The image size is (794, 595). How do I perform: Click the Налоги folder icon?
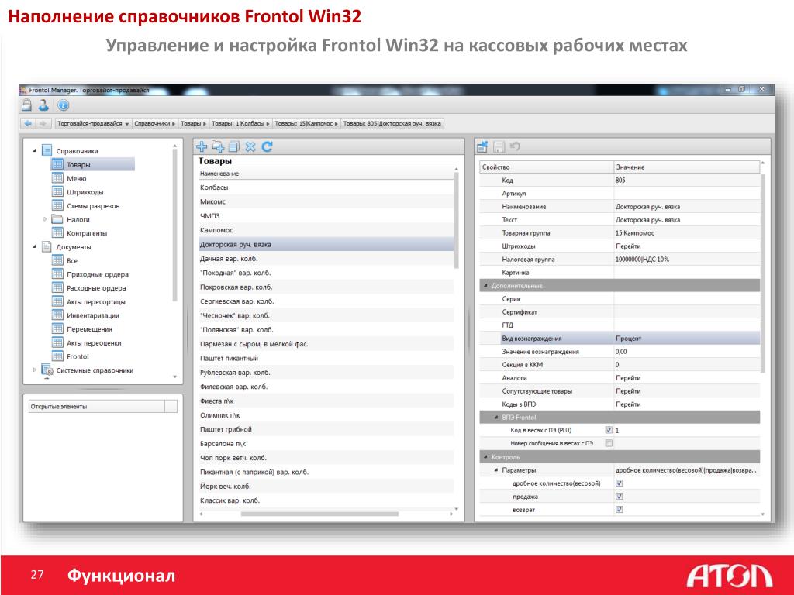(x=57, y=219)
